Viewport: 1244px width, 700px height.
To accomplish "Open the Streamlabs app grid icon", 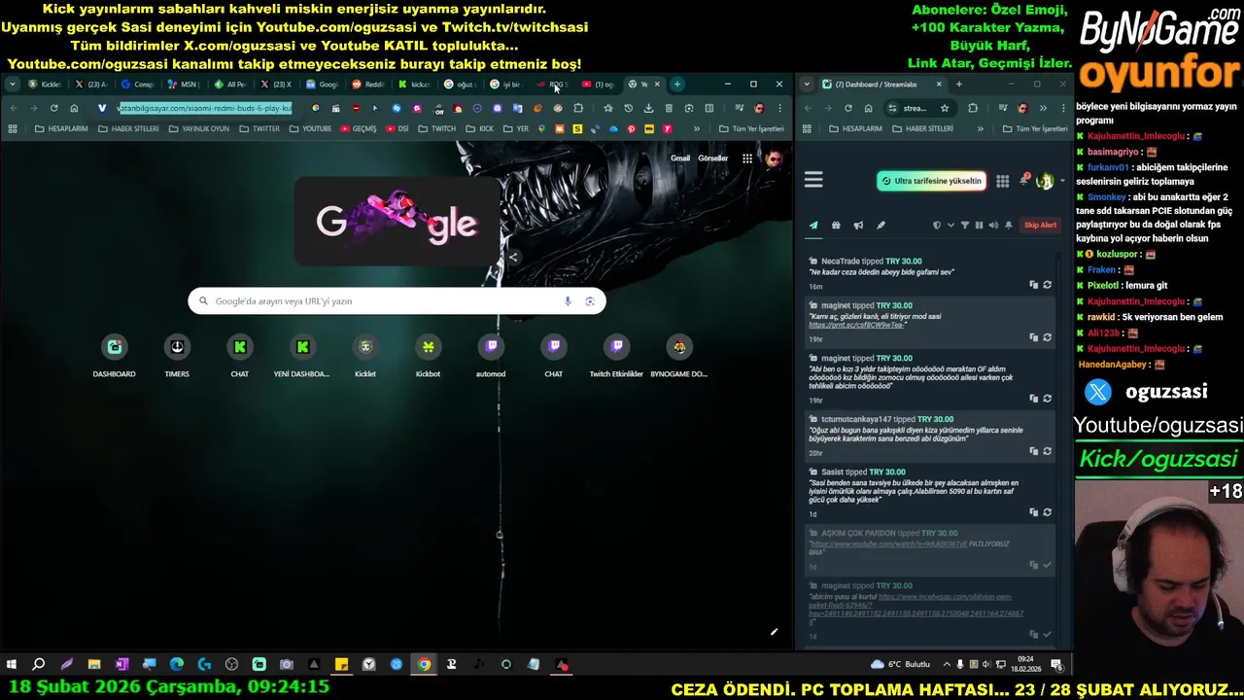I will point(1002,181).
